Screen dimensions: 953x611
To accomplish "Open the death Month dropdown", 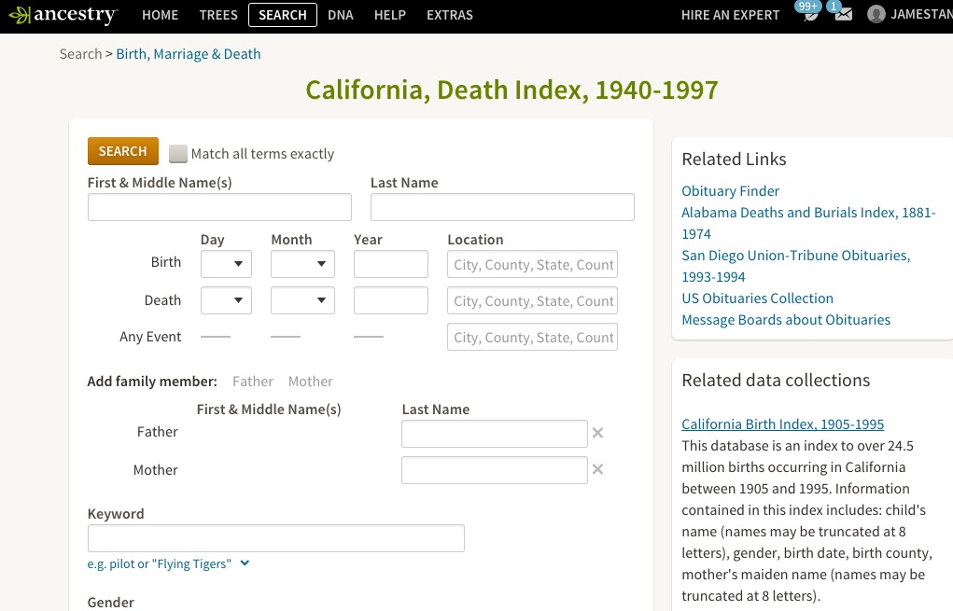I will 302,299.
